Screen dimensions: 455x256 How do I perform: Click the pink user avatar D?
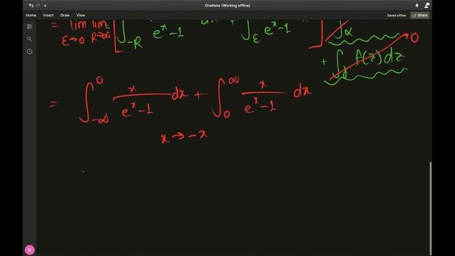(x=30, y=250)
